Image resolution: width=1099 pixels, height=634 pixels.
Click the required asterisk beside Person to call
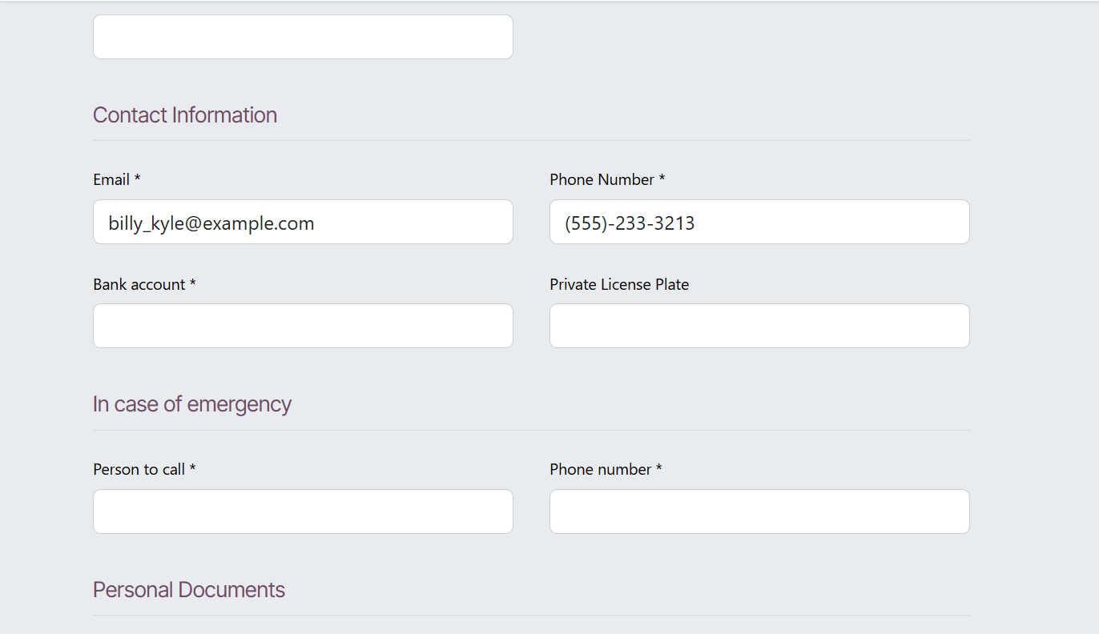coord(193,469)
